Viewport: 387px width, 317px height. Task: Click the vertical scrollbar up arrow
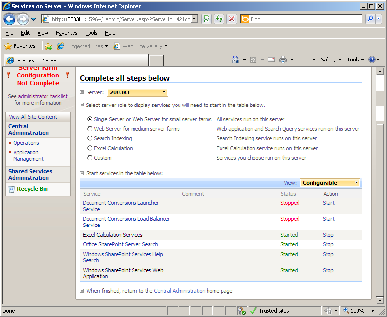click(x=380, y=71)
